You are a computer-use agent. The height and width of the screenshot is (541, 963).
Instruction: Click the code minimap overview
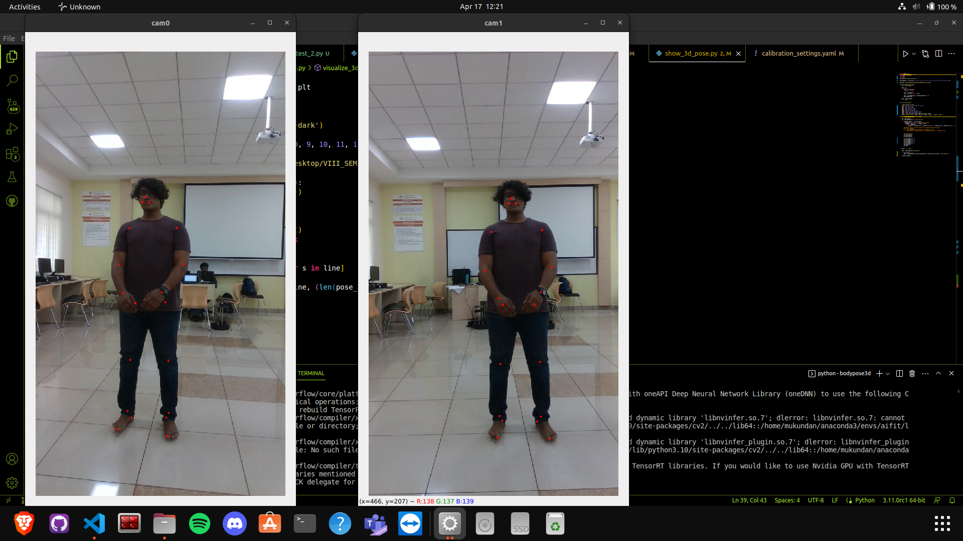click(925, 115)
